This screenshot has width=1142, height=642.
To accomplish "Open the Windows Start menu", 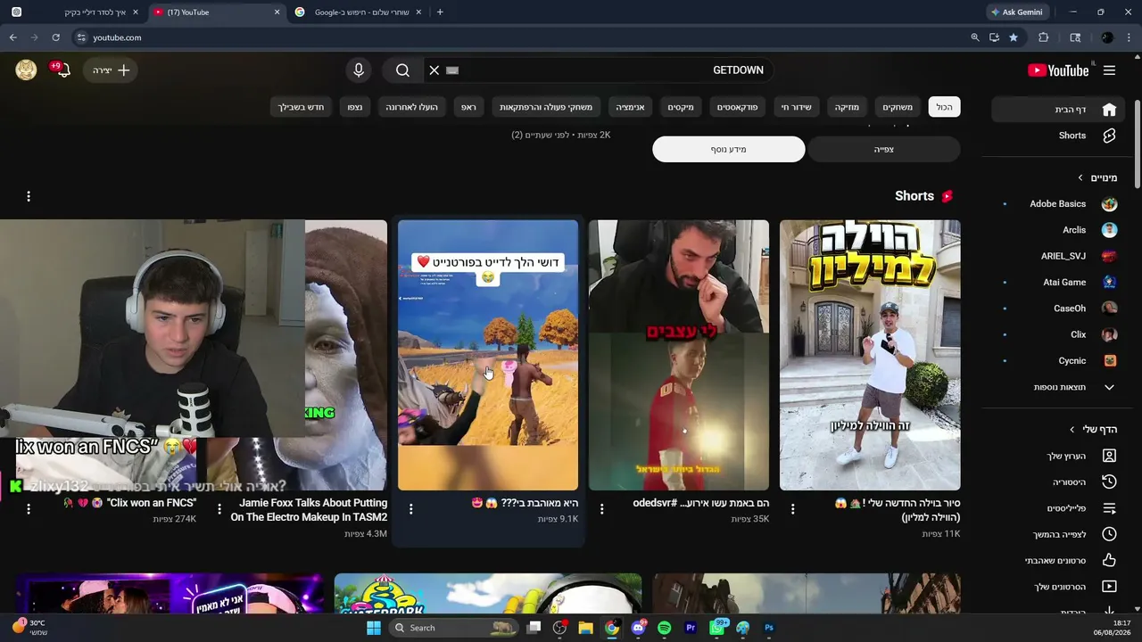I will coord(374,628).
